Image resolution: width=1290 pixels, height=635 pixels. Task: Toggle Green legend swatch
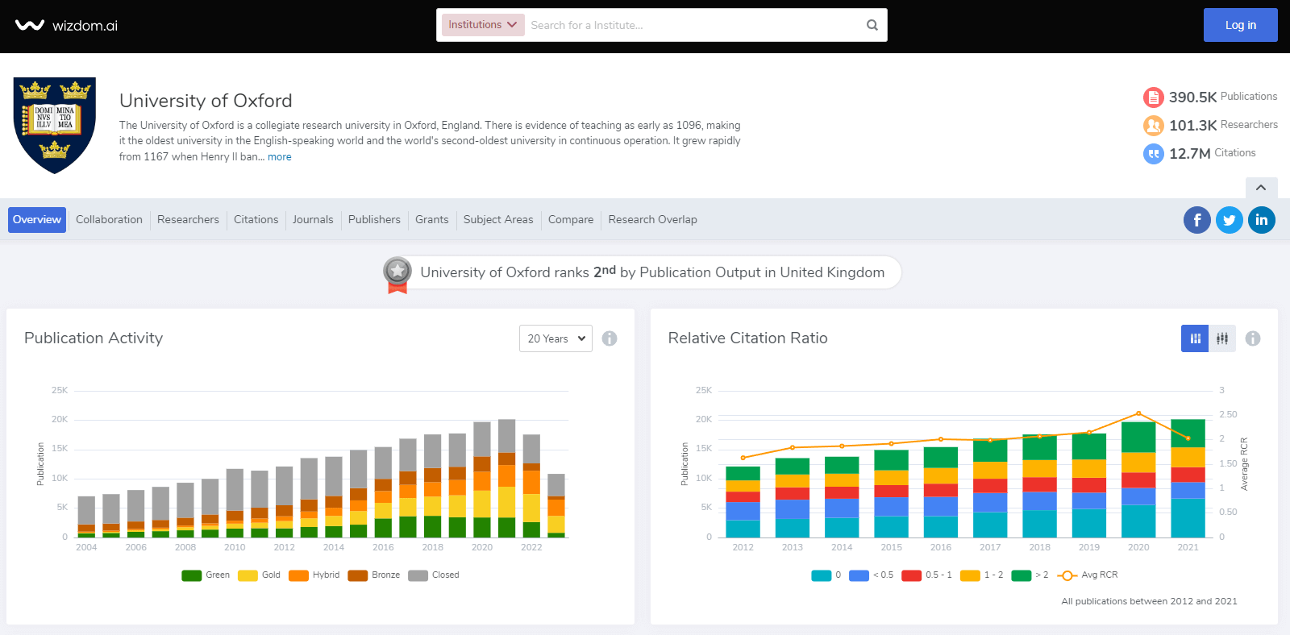point(191,575)
